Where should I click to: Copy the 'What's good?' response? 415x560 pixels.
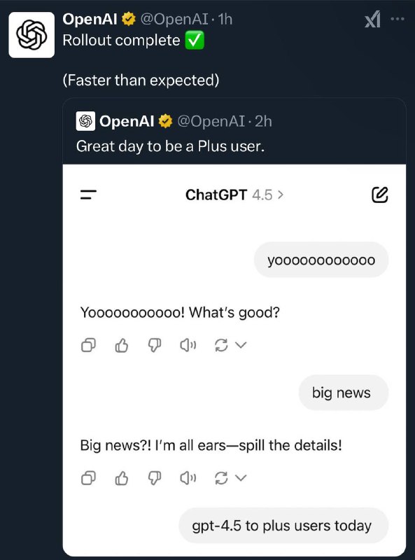tap(88, 345)
